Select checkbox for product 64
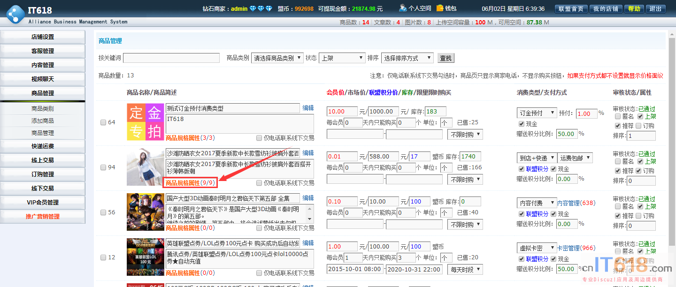Screen dimensions: 676x287 point(103,122)
